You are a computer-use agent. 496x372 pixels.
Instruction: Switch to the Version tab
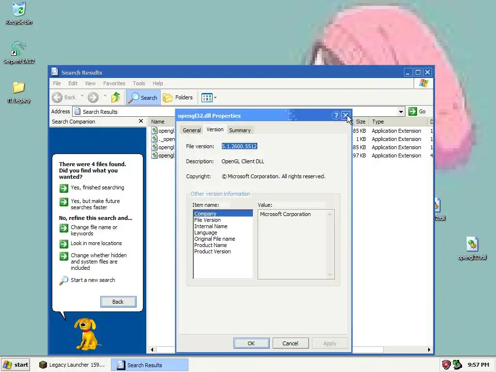click(x=215, y=129)
